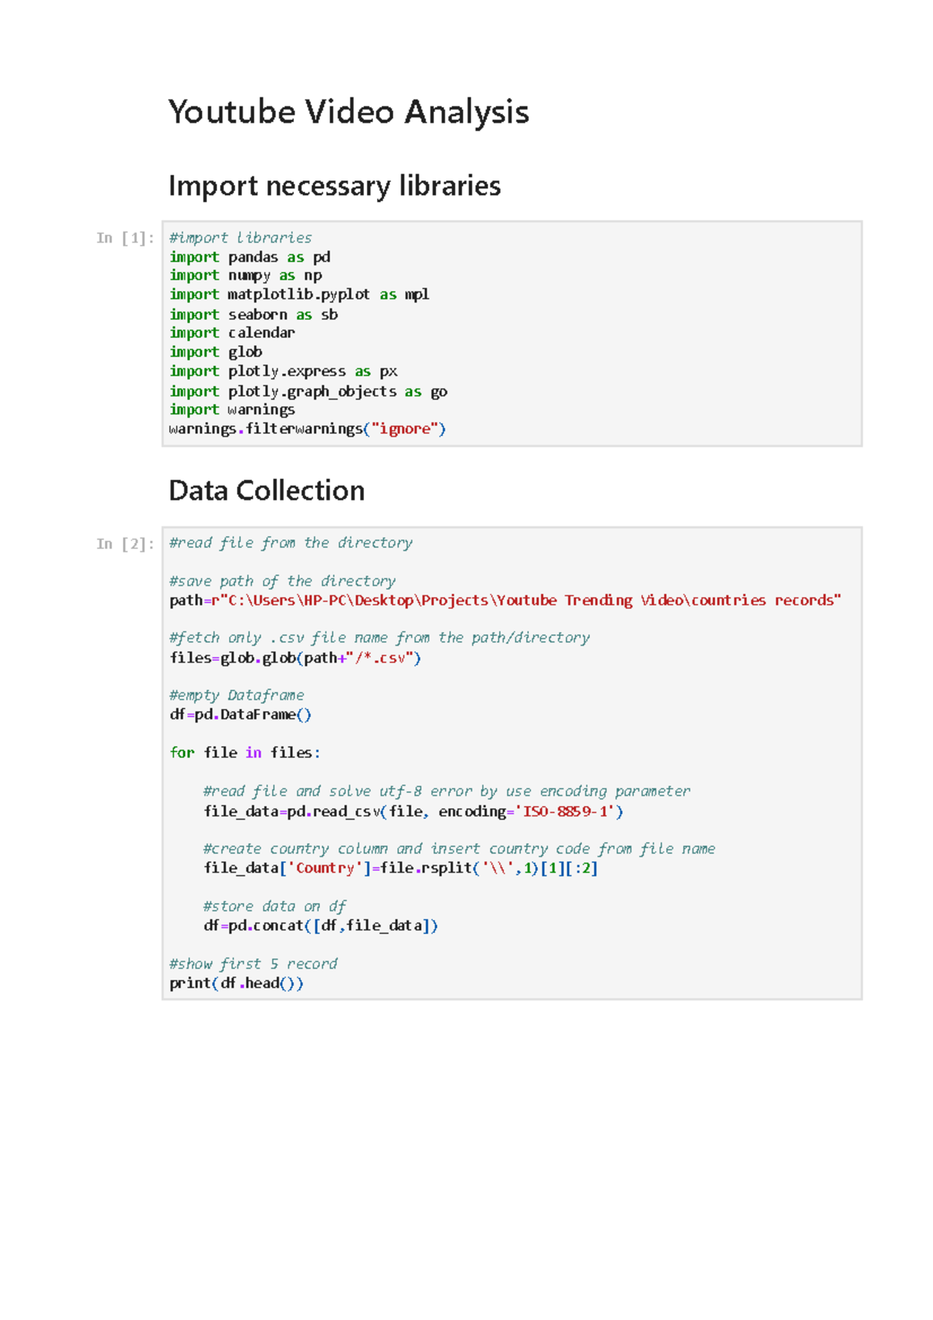This screenshot has width=933, height=1320.
Task: Click the warnings.filterwarnings("ignore") line
Action: click(x=307, y=429)
